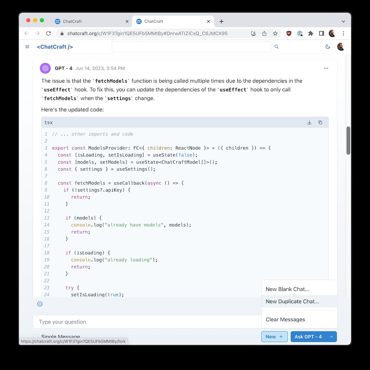Close the first ChatCraft tab
This screenshot has height=370, width=370.
coord(127,21)
